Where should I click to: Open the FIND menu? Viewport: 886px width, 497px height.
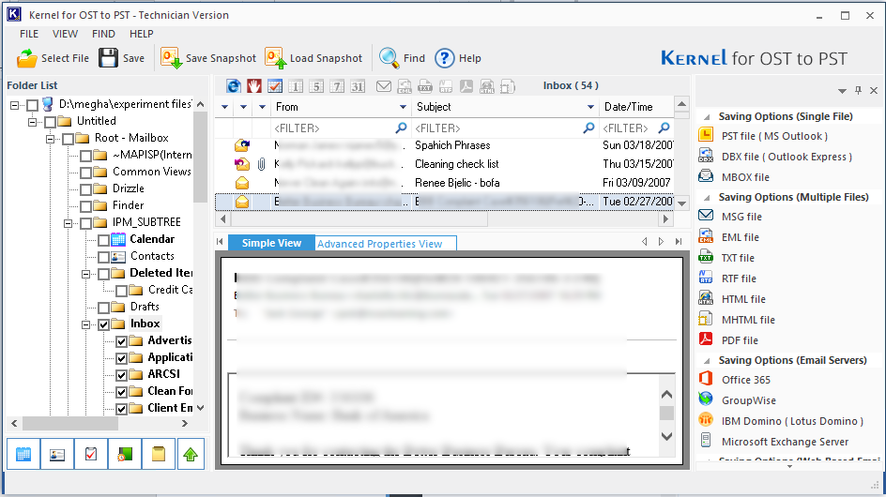tap(103, 34)
